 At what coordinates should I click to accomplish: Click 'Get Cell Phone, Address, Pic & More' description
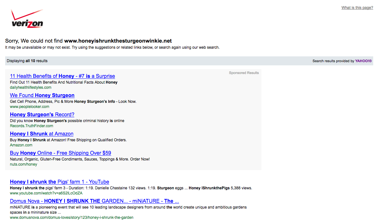pos(73,102)
